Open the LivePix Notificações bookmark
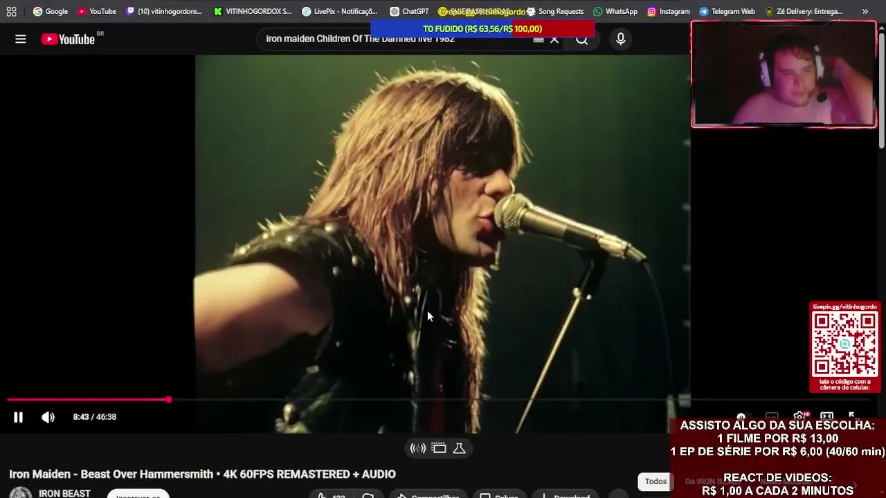886x498 pixels. [339, 11]
